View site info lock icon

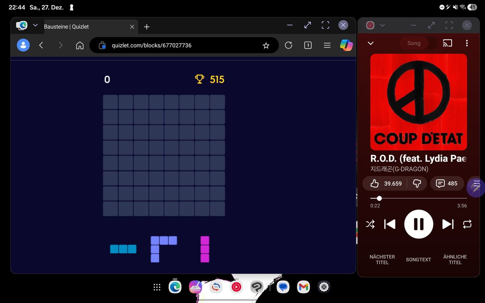pyautogui.click(x=102, y=45)
